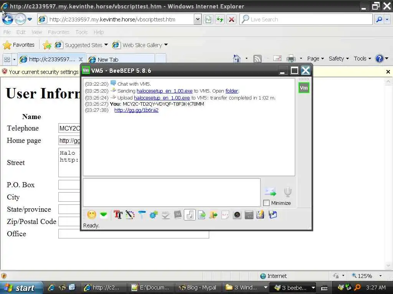Open the emoticons picker in BeeBEEP
Viewport: 393px width, 294px height.
[92, 215]
